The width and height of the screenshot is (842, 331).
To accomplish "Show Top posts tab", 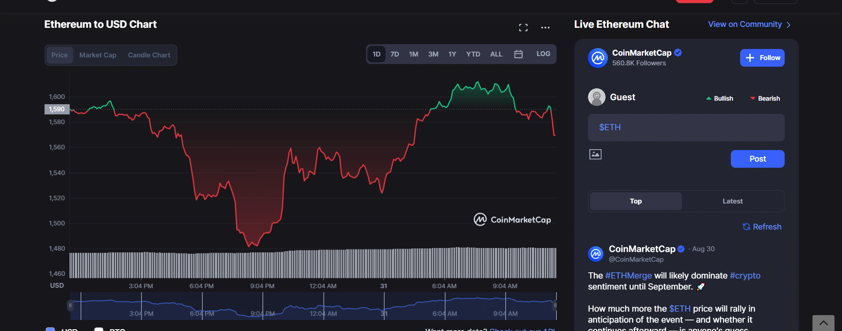I will [636, 201].
